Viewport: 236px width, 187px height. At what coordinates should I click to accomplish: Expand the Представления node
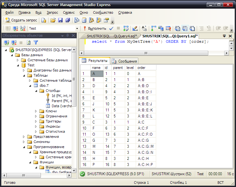pyautogui.click(x=24, y=137)
